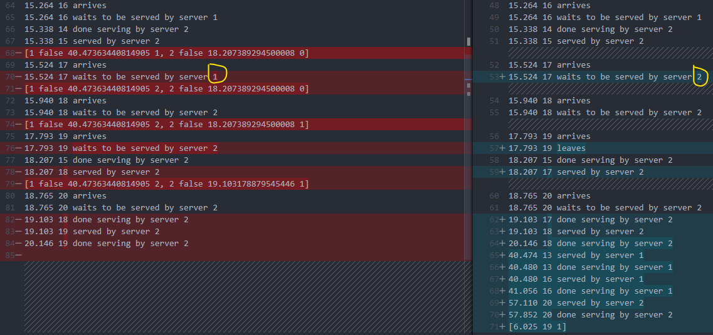The image size is (713, 335).
Task: Click line number 85 in the left gutter
Action: [11, 255]
